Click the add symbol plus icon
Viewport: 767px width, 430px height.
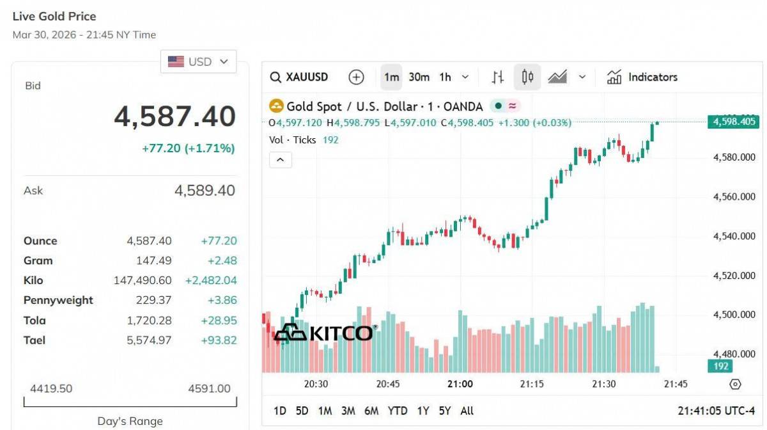pyautogui.click(x=356, y=77)
